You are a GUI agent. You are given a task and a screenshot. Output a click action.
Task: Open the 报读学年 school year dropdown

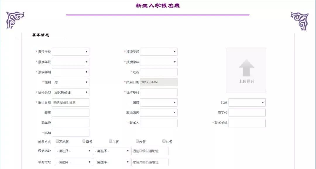[x=159, y=62]
